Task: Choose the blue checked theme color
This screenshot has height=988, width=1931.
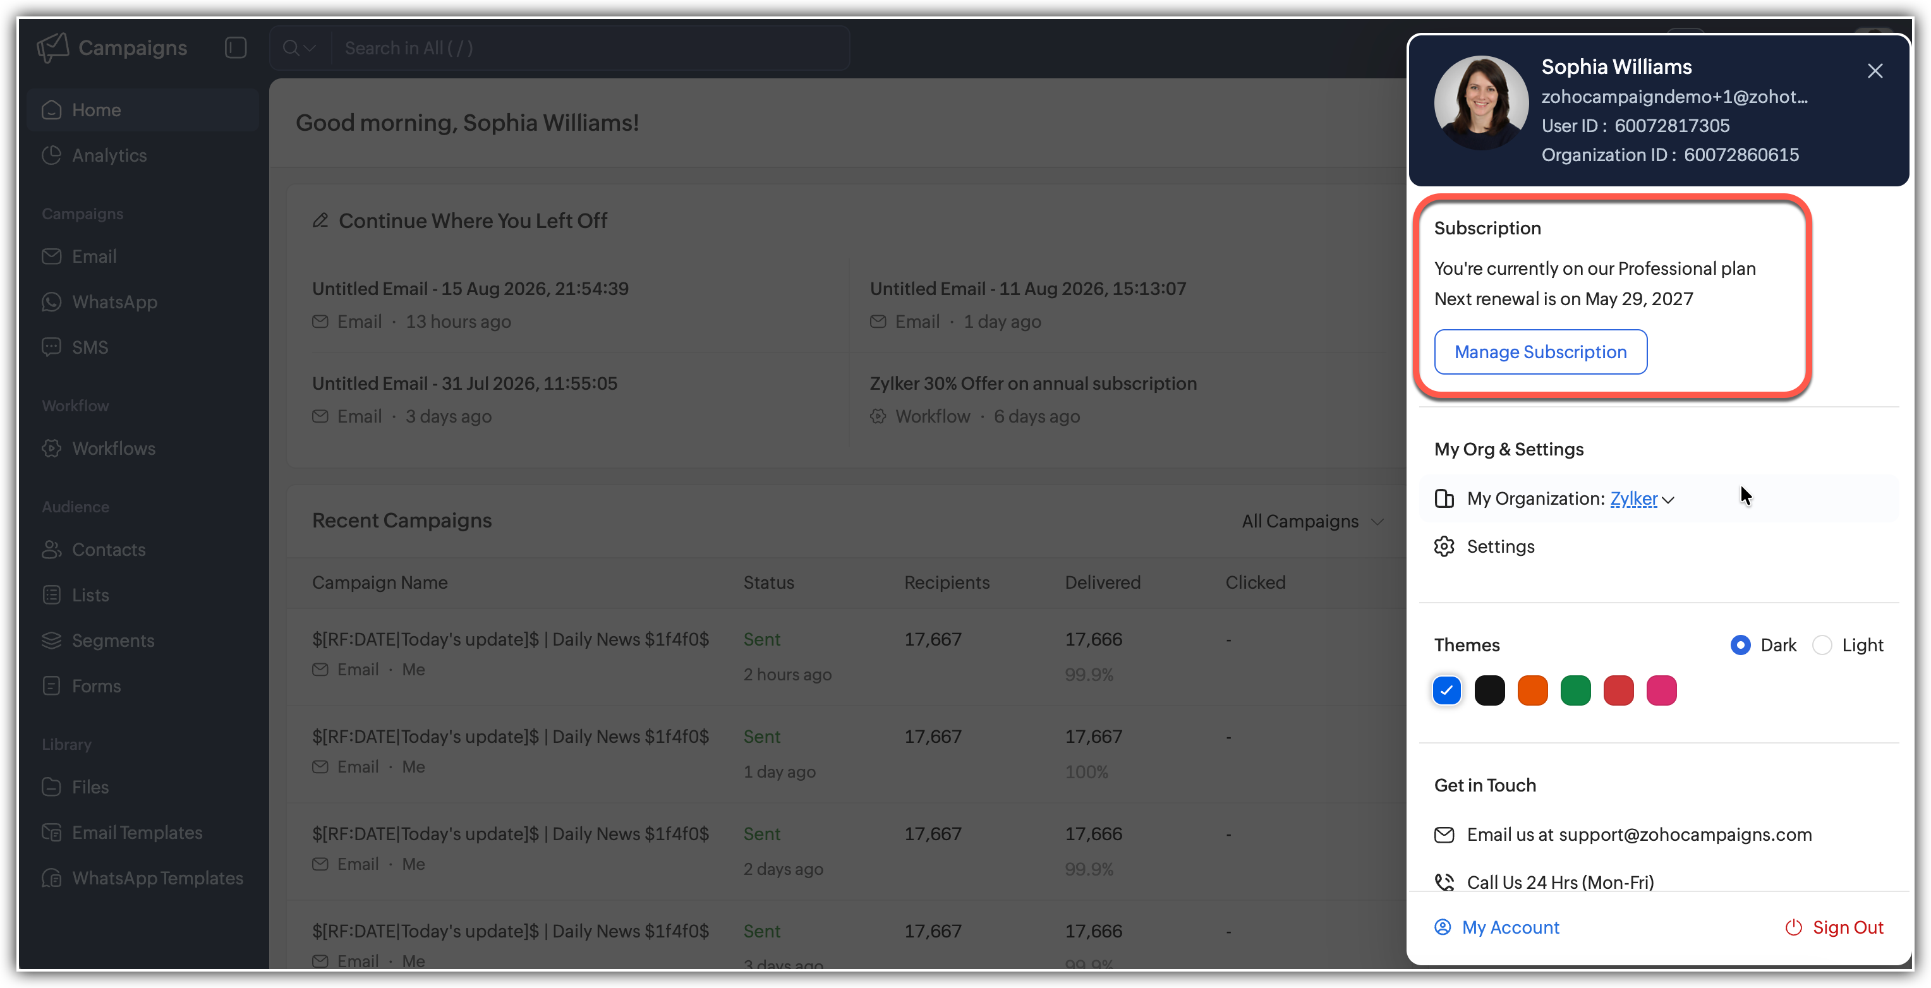Action: point(1447,690)
